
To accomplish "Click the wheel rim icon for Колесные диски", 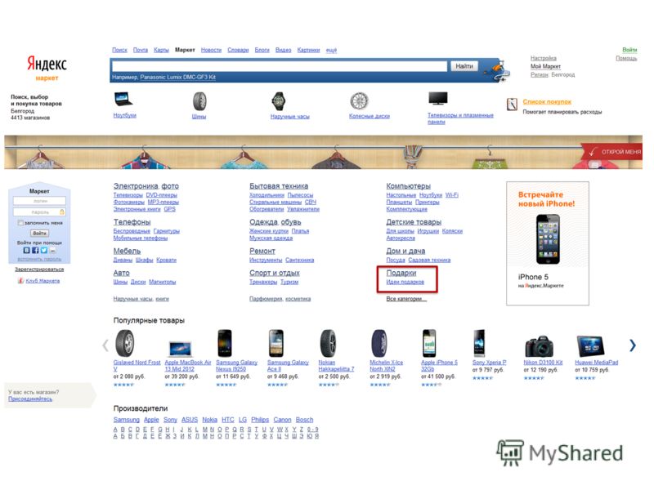I will click(x=359, y=101).
